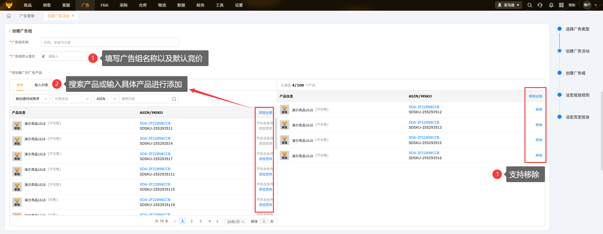Remove added product SDSKU-255293513
Image resolution: width=603 pixels, height=234 pixels.
(539, 125)
